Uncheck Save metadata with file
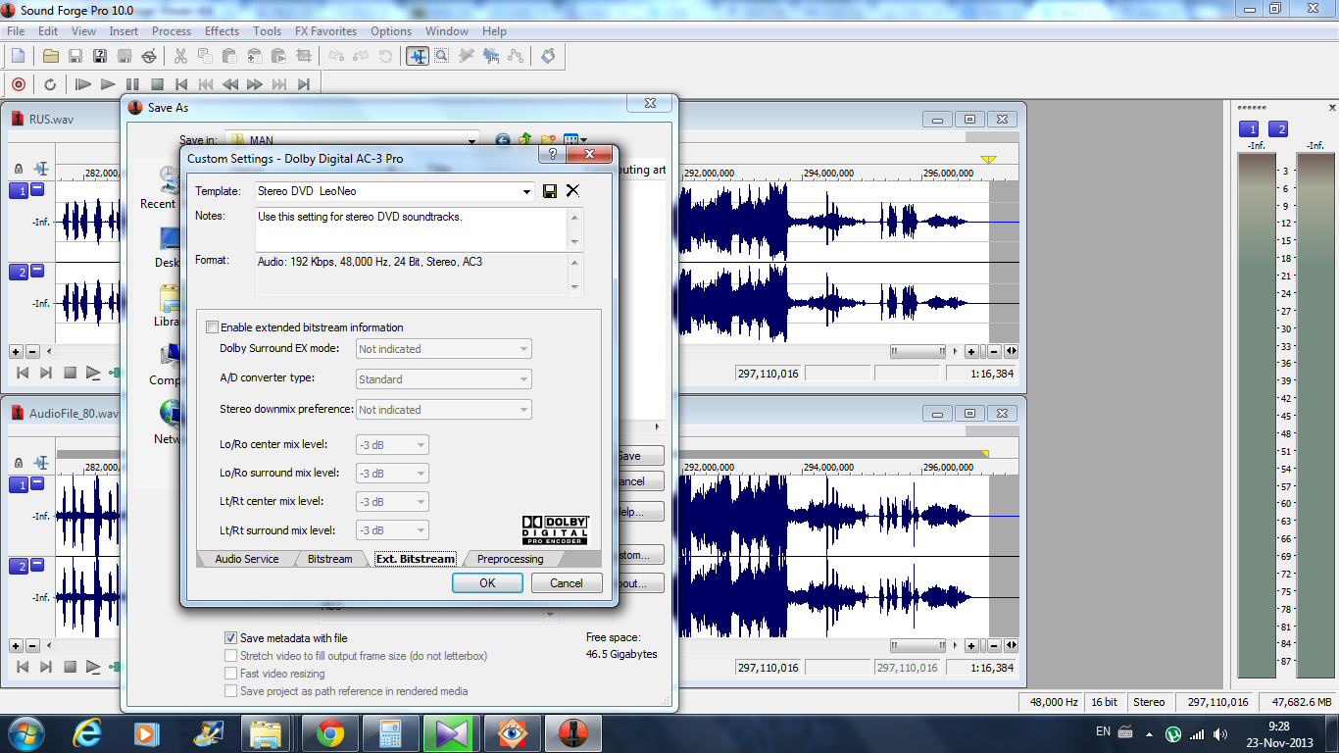1339x753 pixels. 231,638
